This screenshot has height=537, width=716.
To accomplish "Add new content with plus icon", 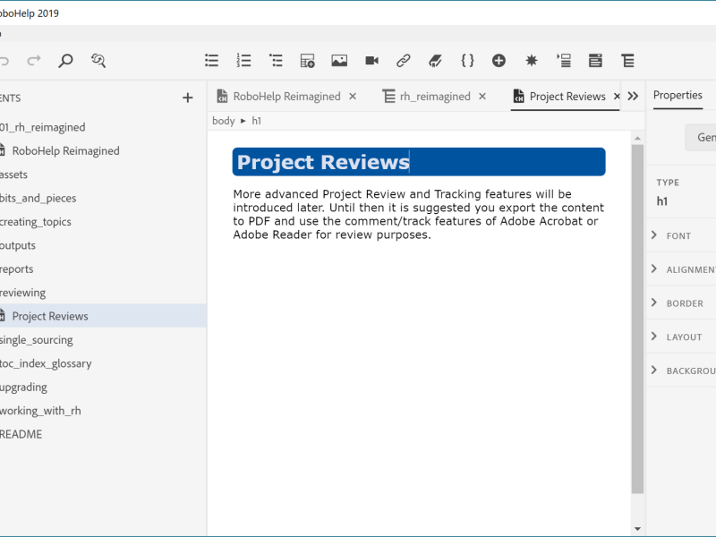I will tap(187, 98).
